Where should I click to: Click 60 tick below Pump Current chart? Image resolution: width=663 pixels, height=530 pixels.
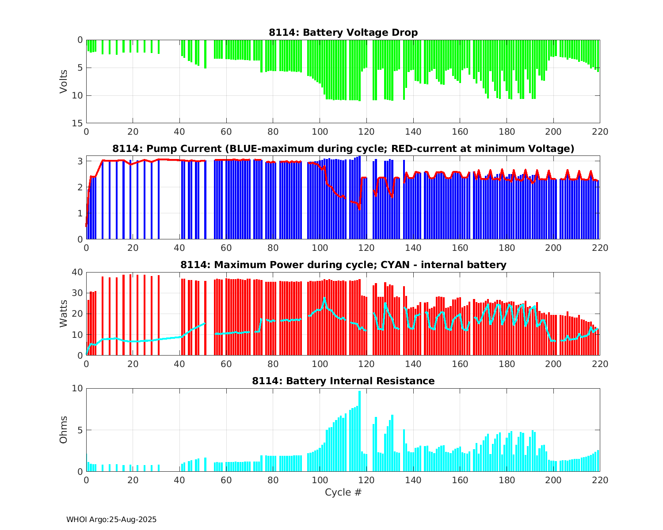[x=226, y=248]
